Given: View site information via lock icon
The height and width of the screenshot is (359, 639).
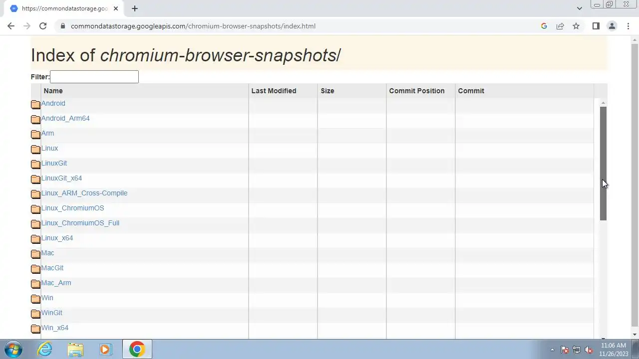Looking at the screenshot, I should pyautogui.click(x=62, y=26).
